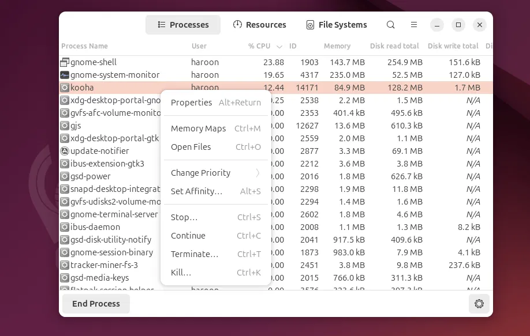Screen dimensions: 530x336
Task: Open the process search magnifier icon
Action: coord(390,25)
